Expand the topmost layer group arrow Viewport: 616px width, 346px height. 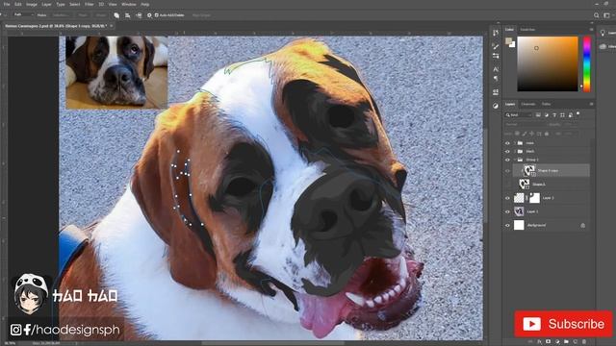tap(515, 143)
